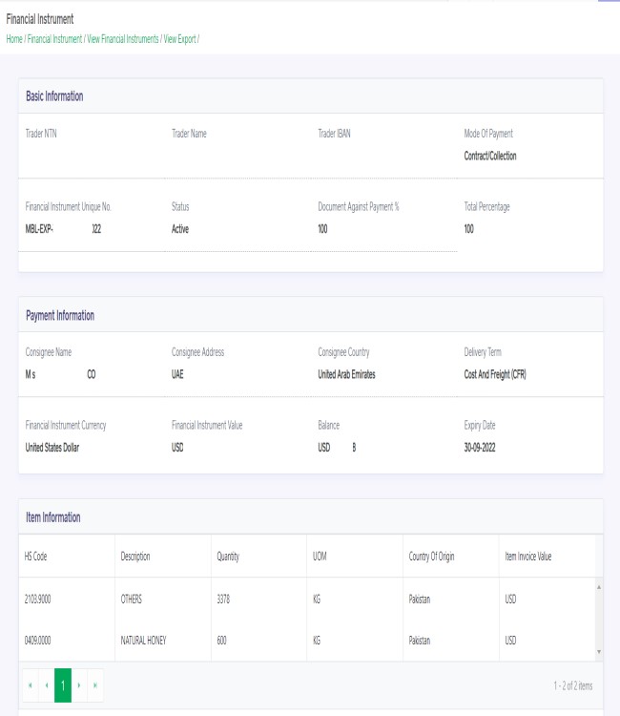Open Home breadcrumb link
The height and width of the screenshot is (716, 620).
(14, 39)
